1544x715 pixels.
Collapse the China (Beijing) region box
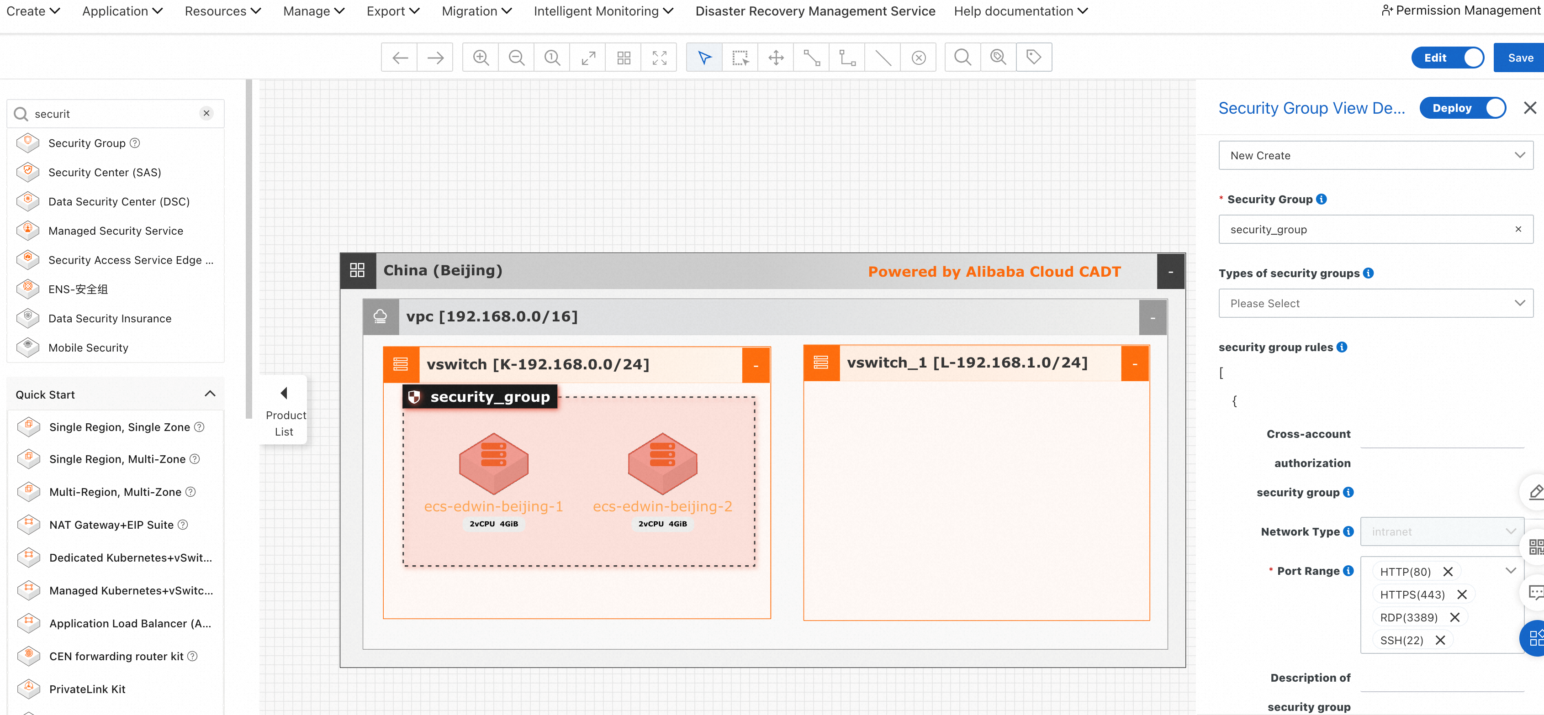(1171, 272)
